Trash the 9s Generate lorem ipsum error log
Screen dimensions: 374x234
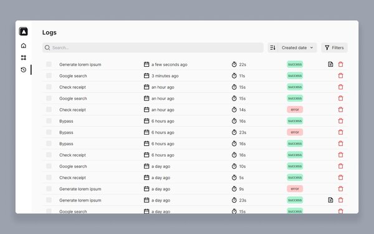tap(340, 189)
